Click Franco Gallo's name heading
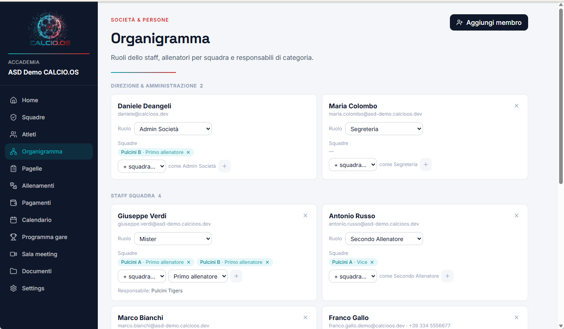564x329 pixels. [349, 318]
